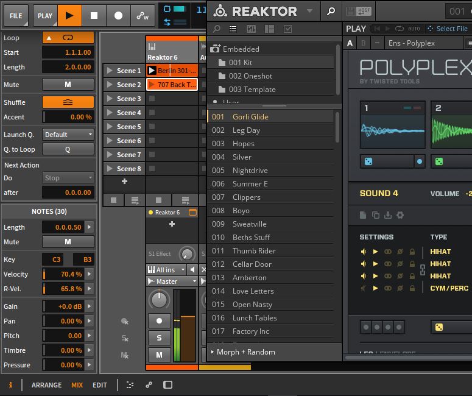Click the transport play triangle button
472x396 pixels.
[x=69, y=15]
